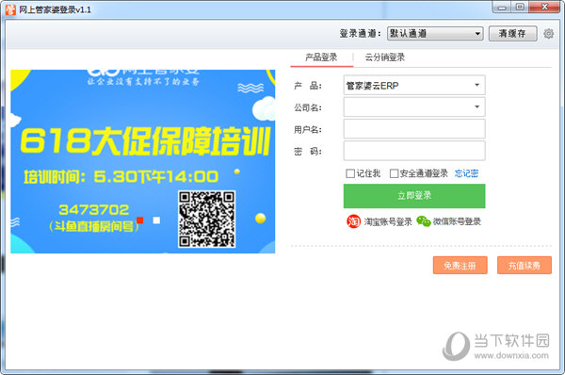Open the 忘记密 forgot password link
The width and height of the screenshot is (565, 375).
466,173
